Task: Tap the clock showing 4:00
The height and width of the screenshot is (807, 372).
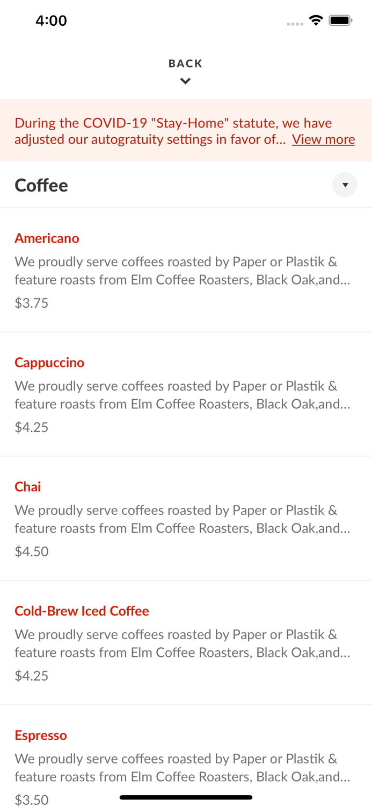Action: point(52,20)
